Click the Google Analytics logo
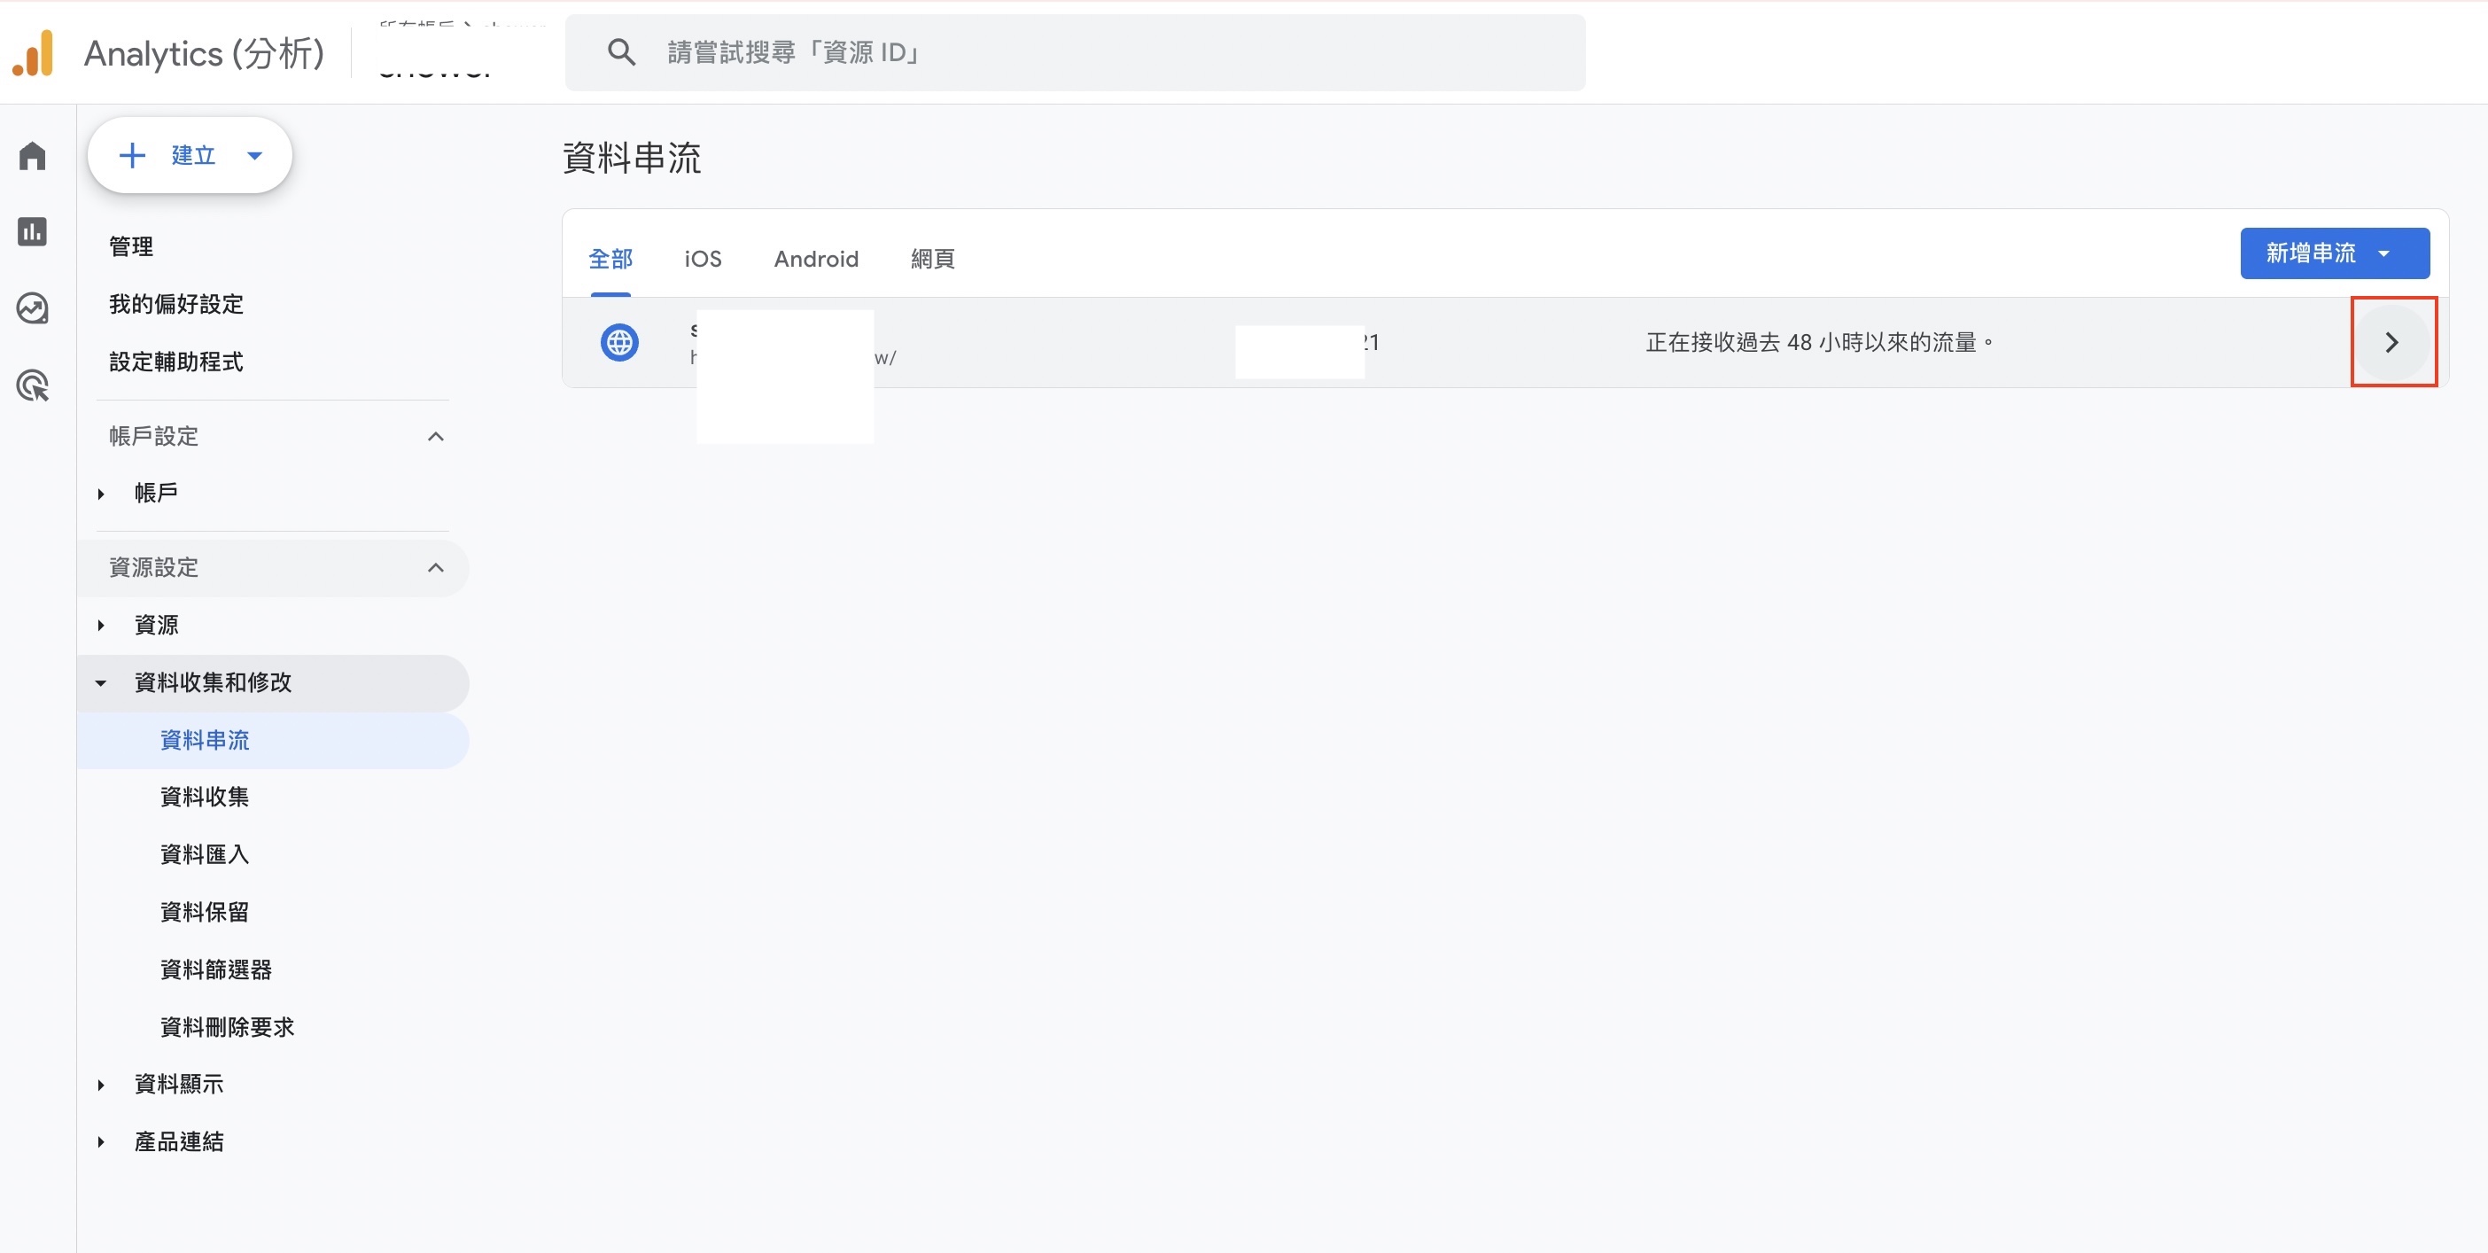The width and height of the screenshot is (2488, 1253). (x=33, y=53)
